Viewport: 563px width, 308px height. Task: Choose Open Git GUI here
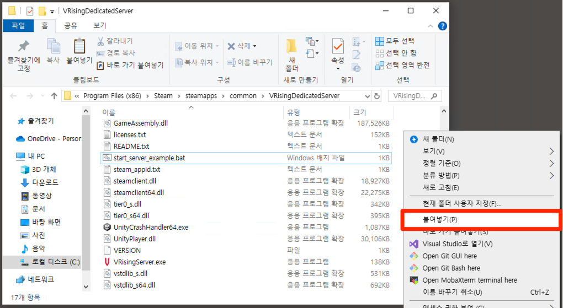coord(449,256)
